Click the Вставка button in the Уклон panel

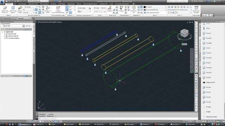(97, 8)
